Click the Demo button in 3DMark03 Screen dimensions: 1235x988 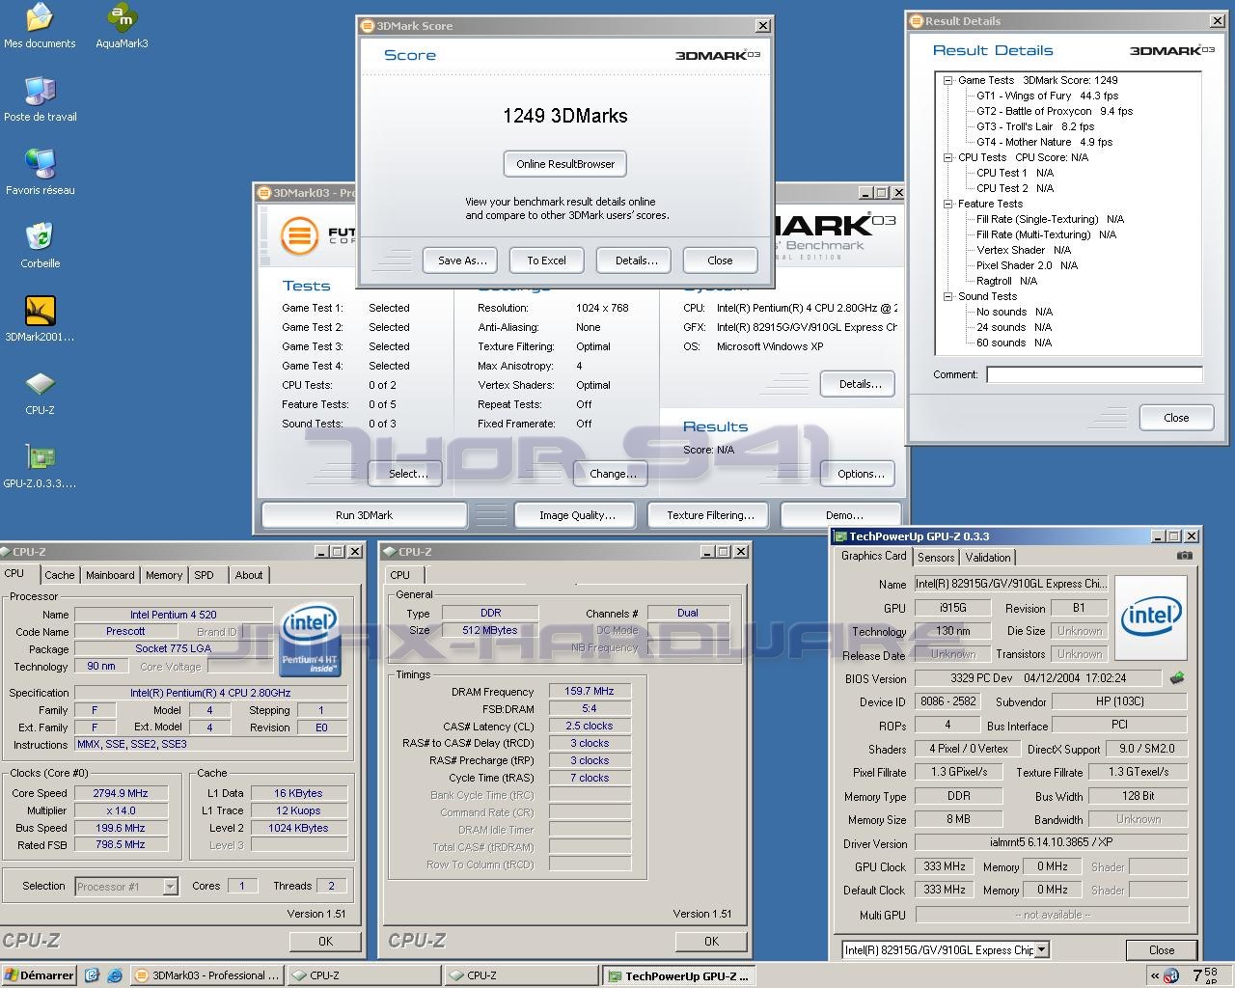click(x=844, y=515)
